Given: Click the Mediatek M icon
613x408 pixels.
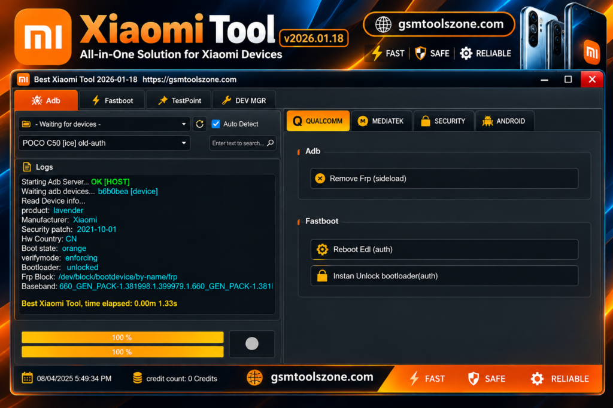Looking at the screenshot, I should pyautogui.click(x=363, y=121).
